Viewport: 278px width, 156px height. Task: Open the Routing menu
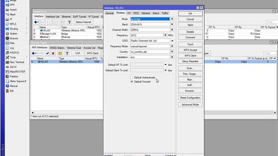click(x=14, y=29)
